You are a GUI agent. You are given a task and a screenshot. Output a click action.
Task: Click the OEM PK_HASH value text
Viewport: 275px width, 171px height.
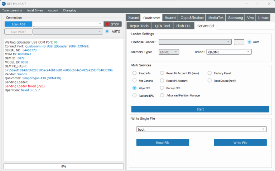coord(59,70)
